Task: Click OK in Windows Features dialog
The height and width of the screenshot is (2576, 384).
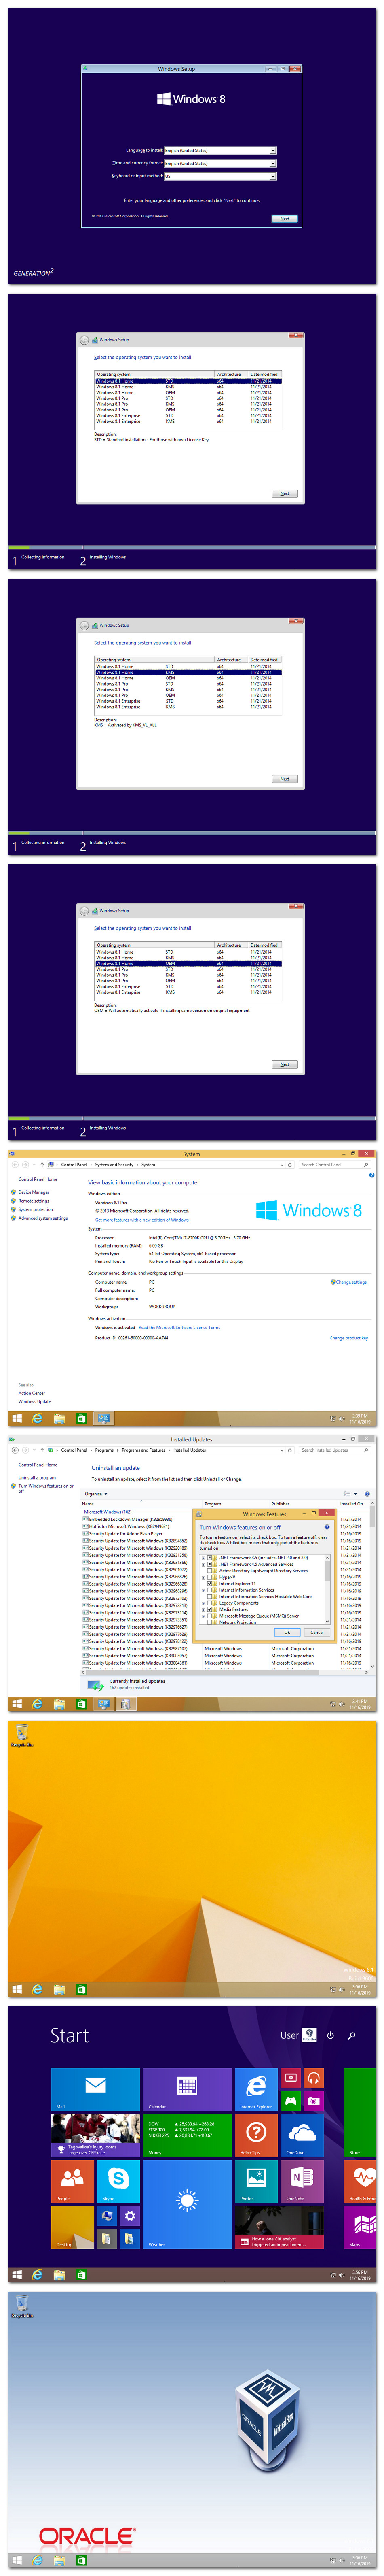Action: click(x=287, y=1632)
